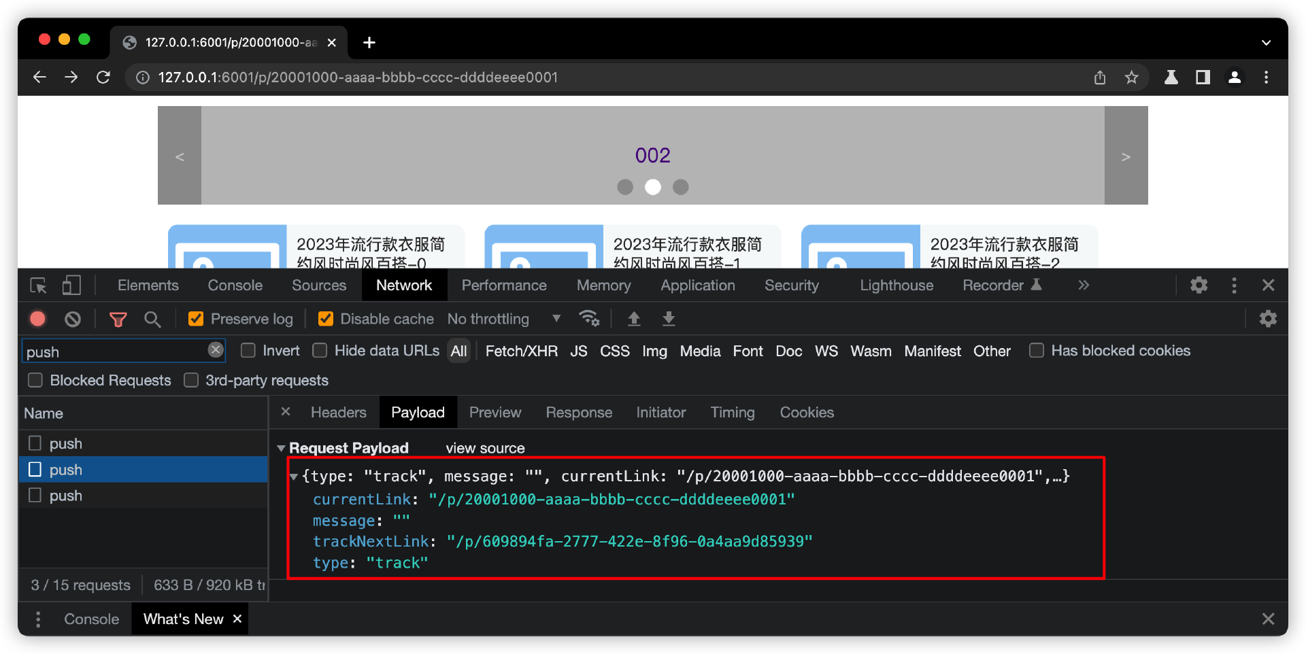The image size is (1306, 654).
Task: Uncheck the Preserve log checkbox
Action: coord(196,319)
